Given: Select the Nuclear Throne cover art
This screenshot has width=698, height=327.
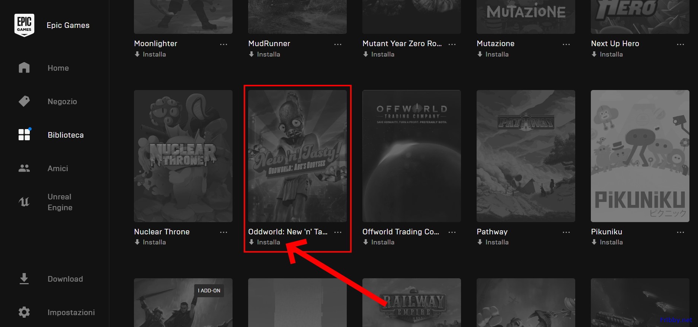Looking at the screenshot, I should pyautogui.click(x=183, y=156).
